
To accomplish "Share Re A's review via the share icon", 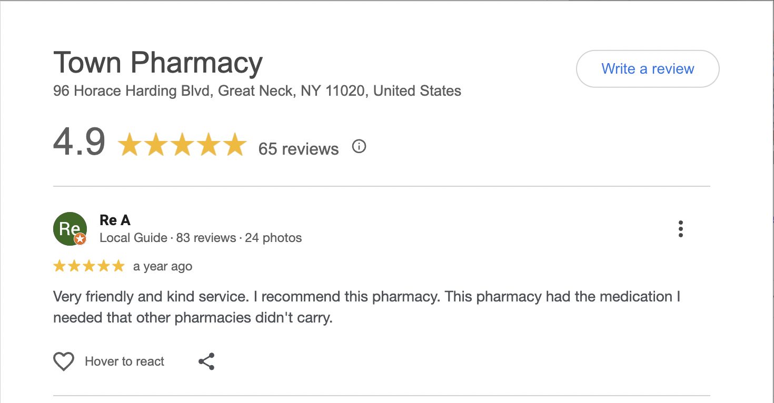I will click(x=206, y=361).
